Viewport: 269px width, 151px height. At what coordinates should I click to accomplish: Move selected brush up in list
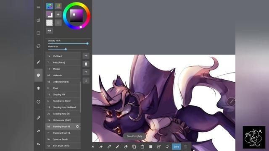click(86, 72)
